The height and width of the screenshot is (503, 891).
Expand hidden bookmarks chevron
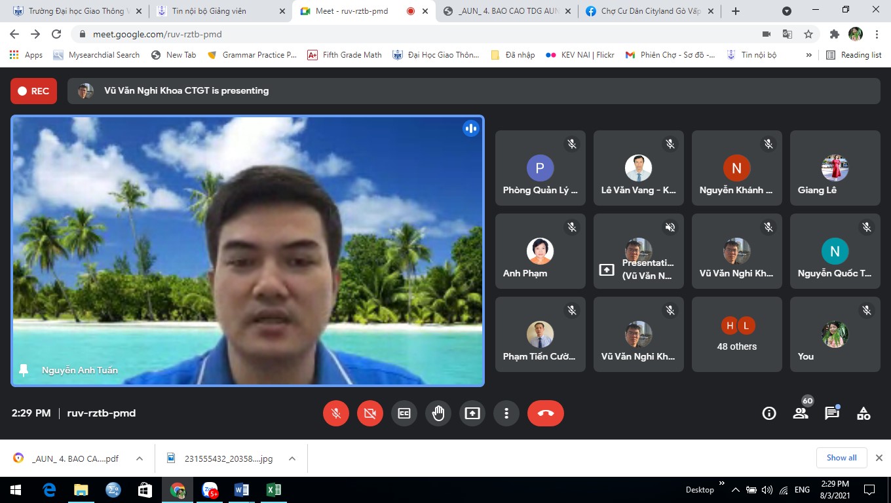coord(809,55)
